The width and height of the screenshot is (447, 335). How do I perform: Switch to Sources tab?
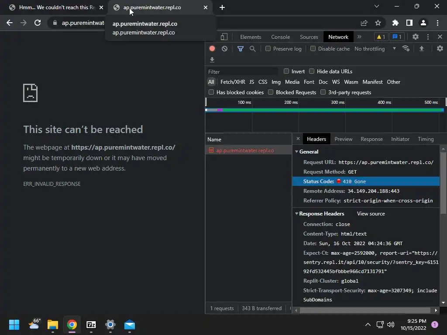point(309,37)
